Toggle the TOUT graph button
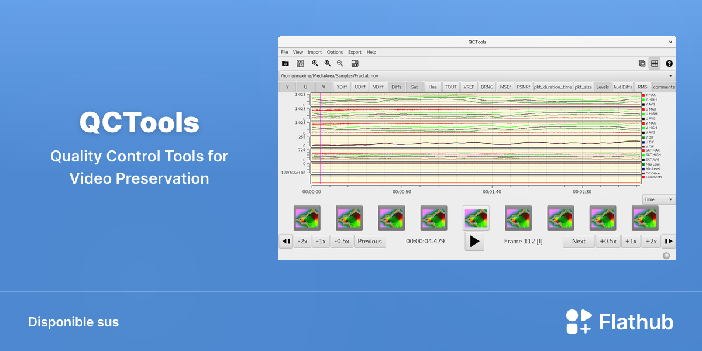 tap(450, 87)
